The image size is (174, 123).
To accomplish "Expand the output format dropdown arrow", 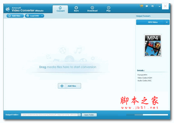I will click(x=167, y=22).
